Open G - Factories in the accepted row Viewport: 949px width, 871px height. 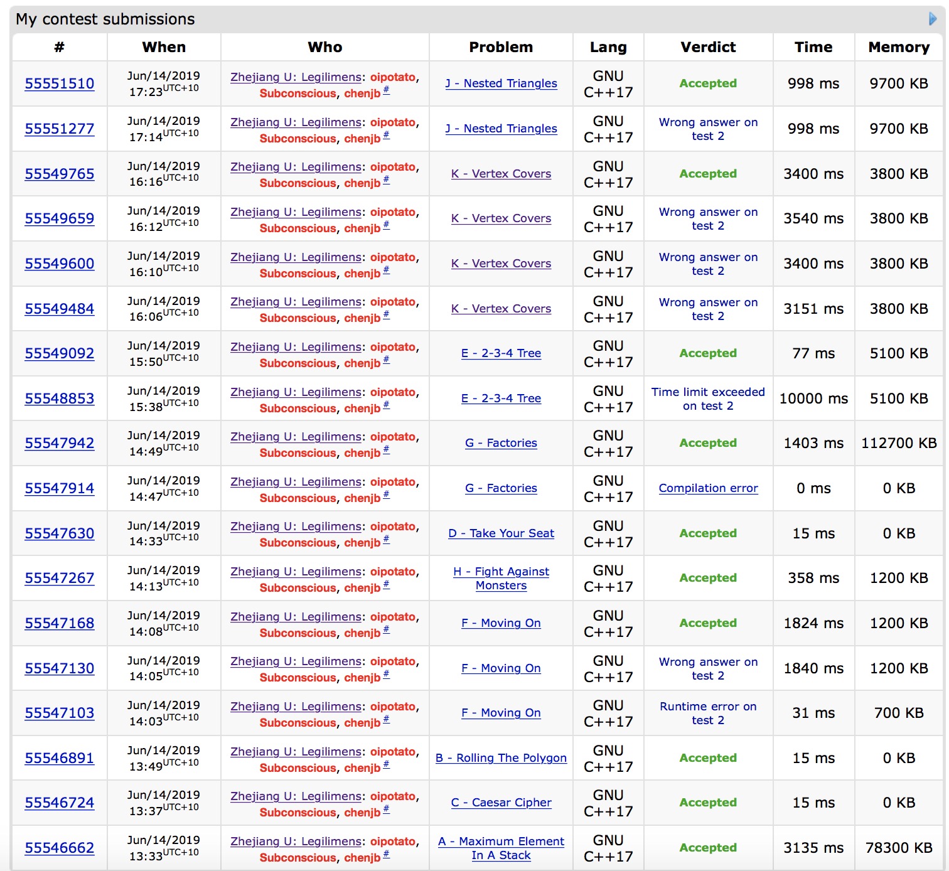tap(501, 443)
